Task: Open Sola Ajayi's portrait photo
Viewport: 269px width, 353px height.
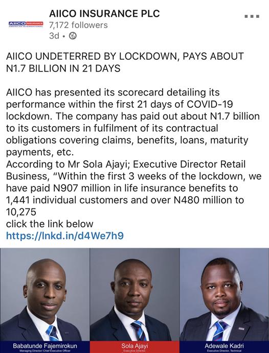Action: (x=134, y=294)
